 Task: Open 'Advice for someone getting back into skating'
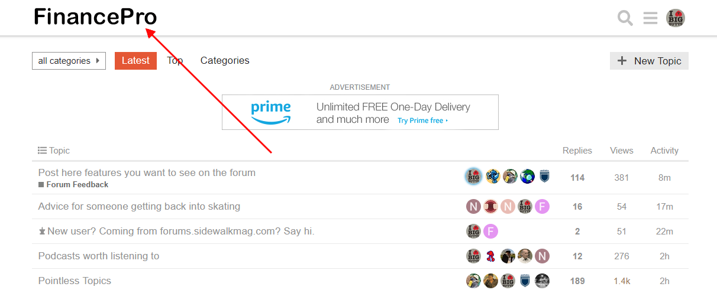[x=139, y=207]
